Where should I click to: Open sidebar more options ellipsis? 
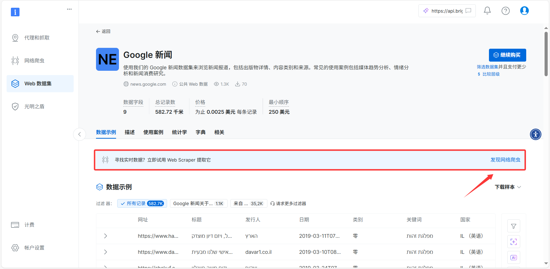(69, 9)
